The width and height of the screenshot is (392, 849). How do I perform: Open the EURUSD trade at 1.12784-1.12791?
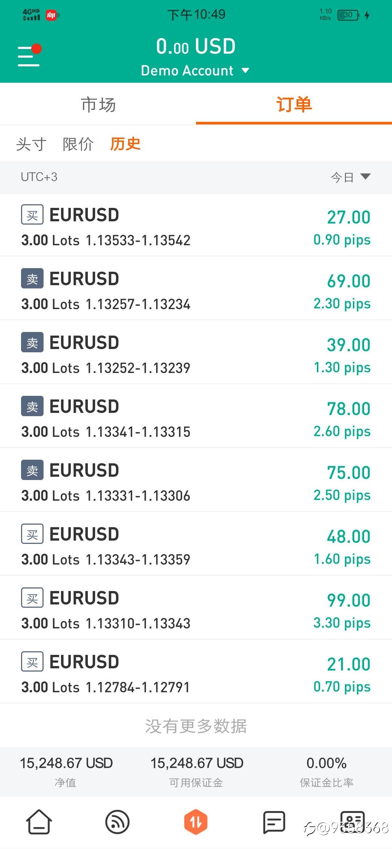(x=196, y=671)
